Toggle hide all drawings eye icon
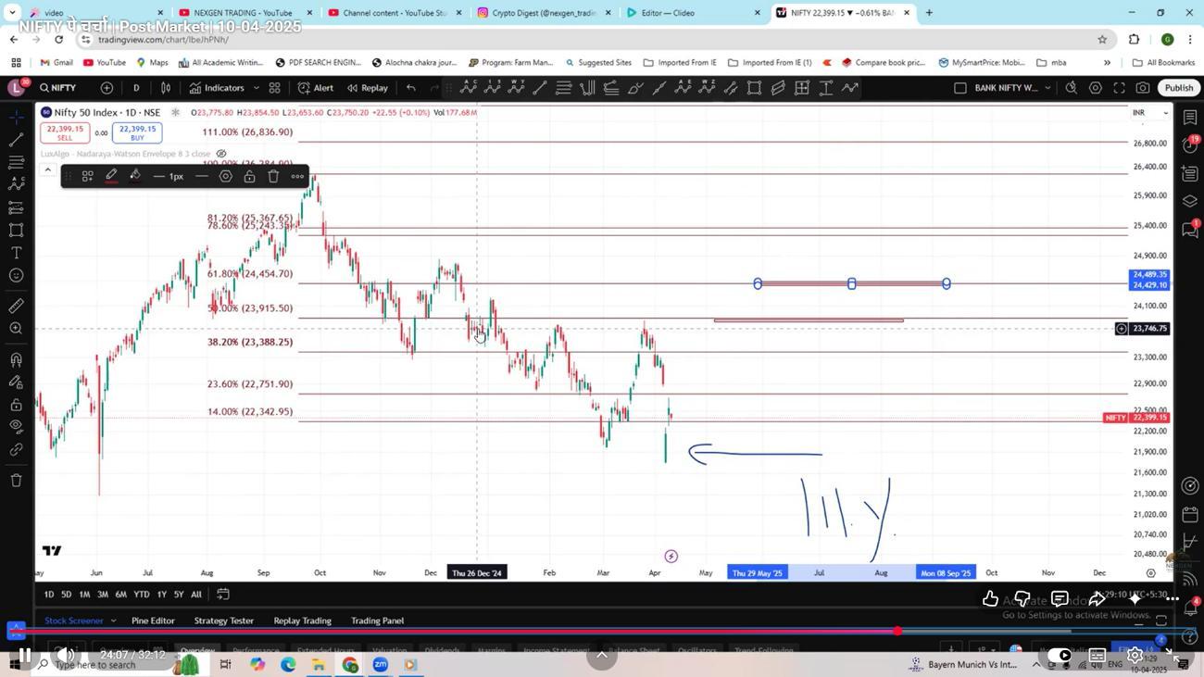The image size is (1204, 677). [16, 426]
